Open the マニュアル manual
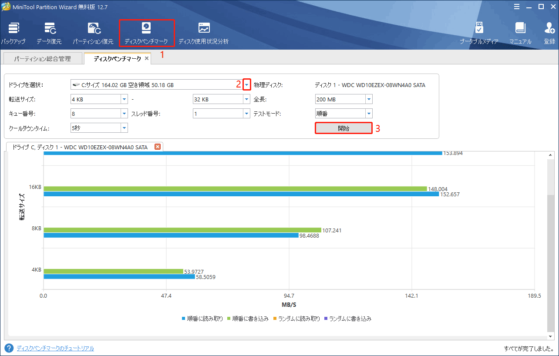Image resolution: width=559 pixels, height=356 pixels. 520,34
